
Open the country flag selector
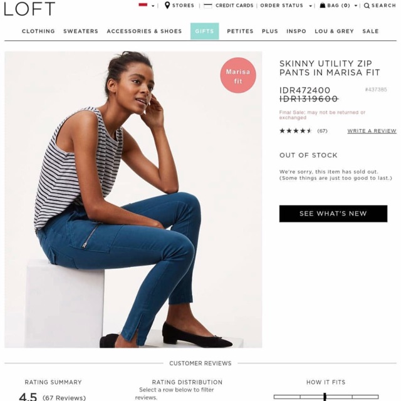pos(147,5)
